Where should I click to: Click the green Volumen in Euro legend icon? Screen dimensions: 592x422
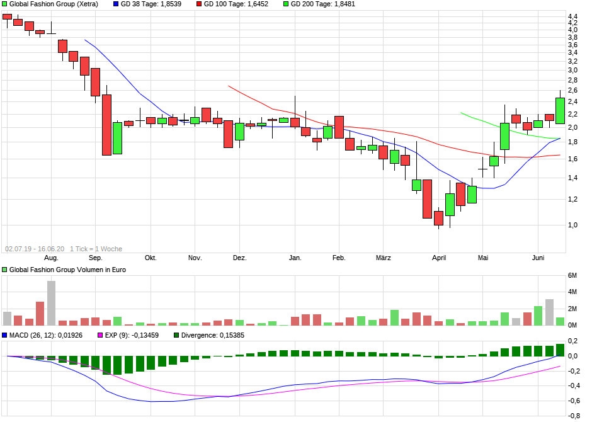pos(4,270)
